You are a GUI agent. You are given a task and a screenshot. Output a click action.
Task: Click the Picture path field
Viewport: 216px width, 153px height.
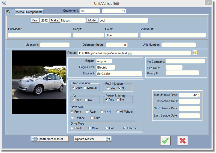[135, 53]
